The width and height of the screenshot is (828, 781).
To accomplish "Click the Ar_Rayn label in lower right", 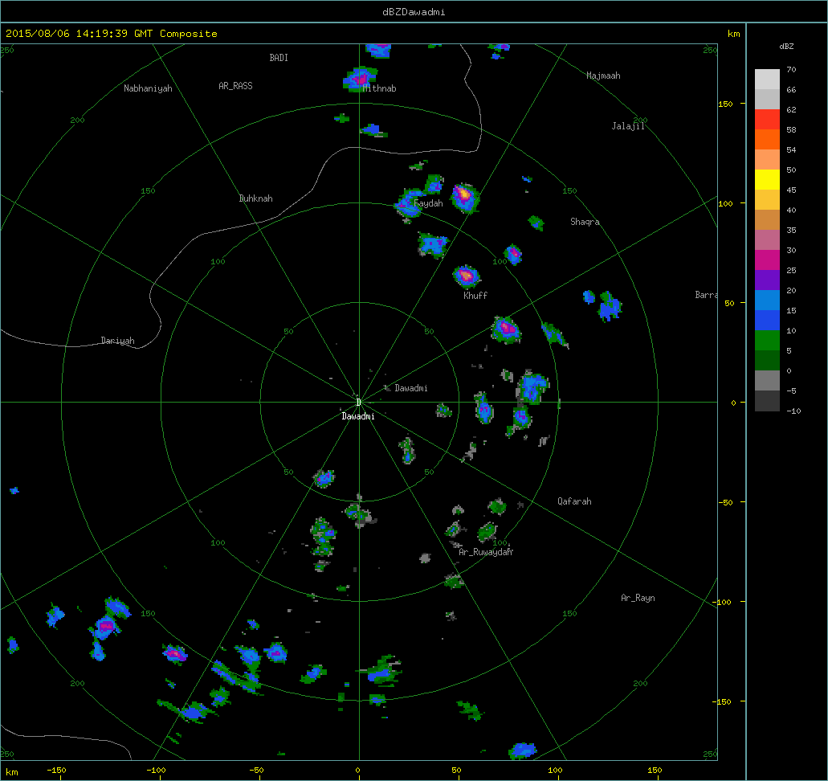I will [638, 598].
